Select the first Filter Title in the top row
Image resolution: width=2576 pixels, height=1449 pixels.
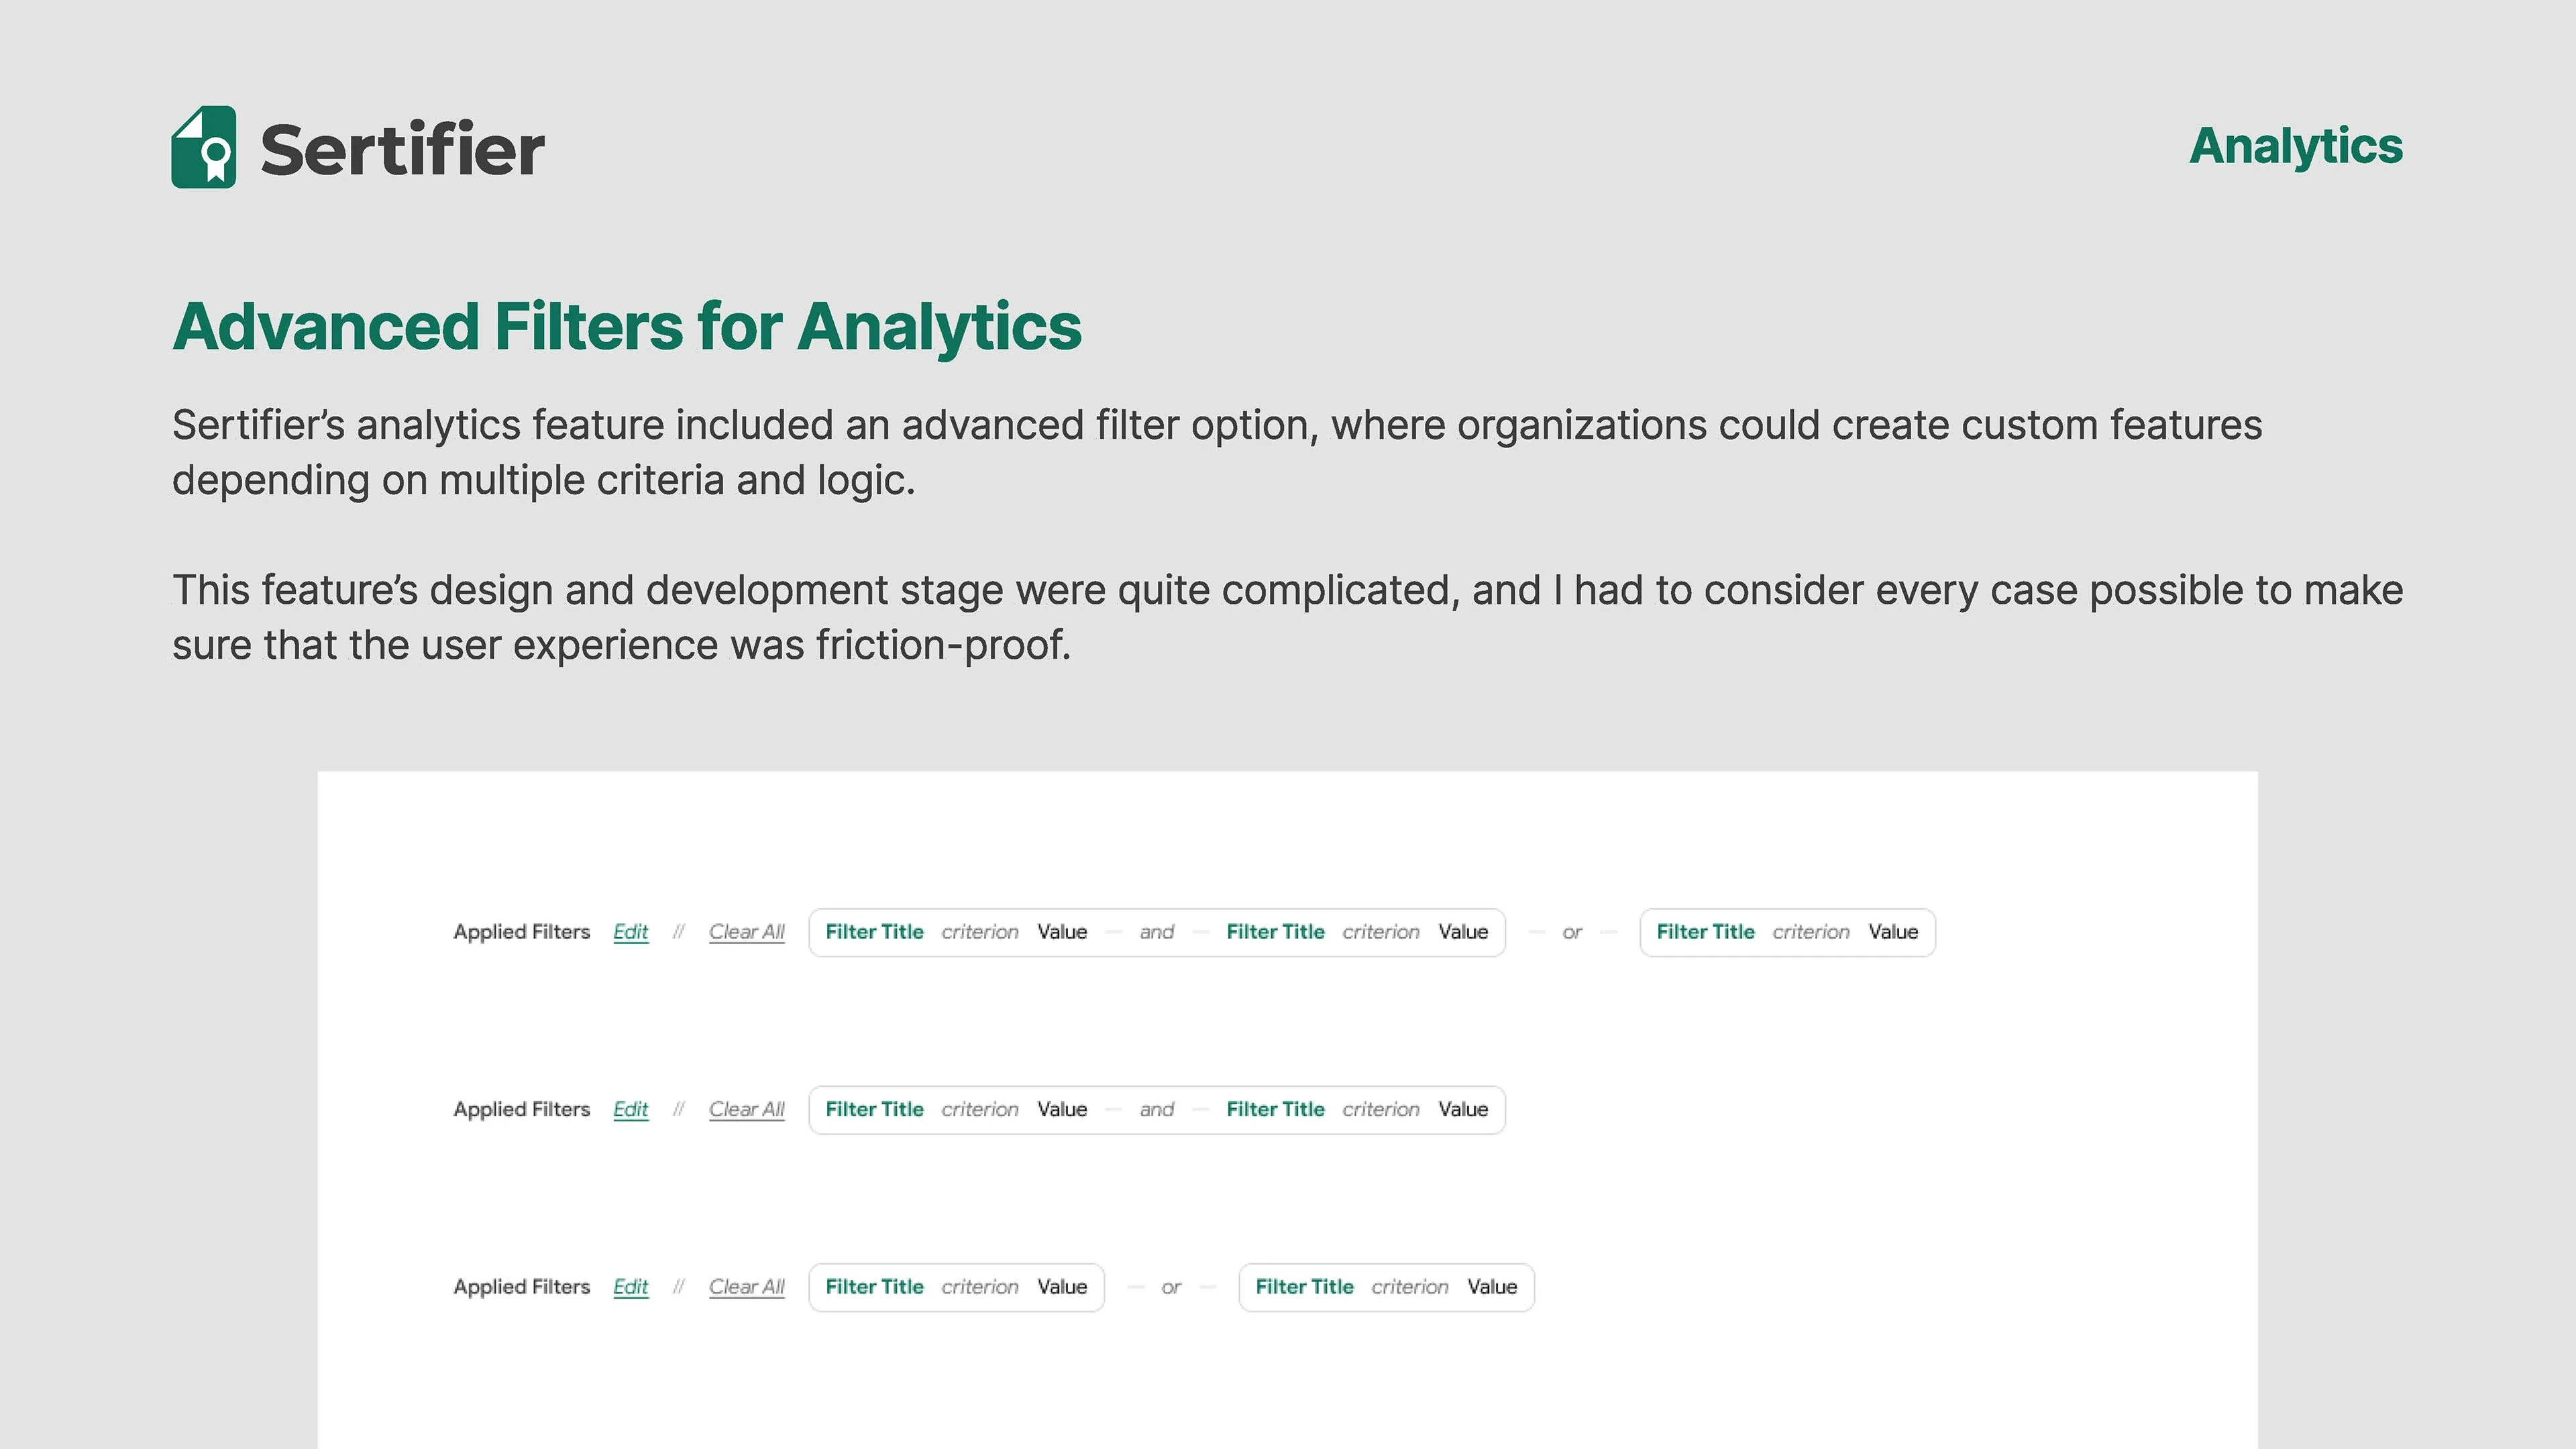coord(874,932)
